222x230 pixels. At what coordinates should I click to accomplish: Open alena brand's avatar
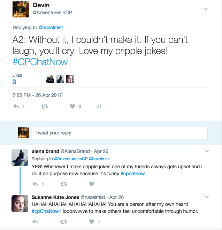(x=20, y=157)
